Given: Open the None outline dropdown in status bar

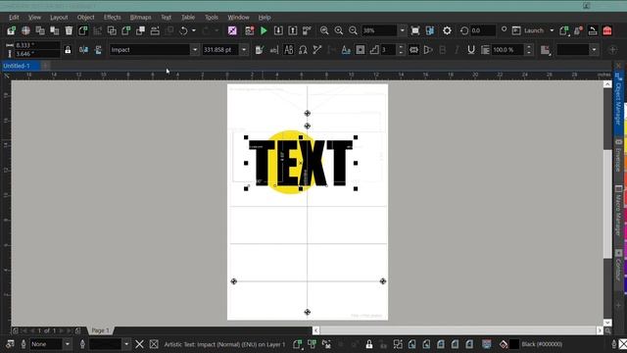Looking at the screenshot, I should point(68,344).
